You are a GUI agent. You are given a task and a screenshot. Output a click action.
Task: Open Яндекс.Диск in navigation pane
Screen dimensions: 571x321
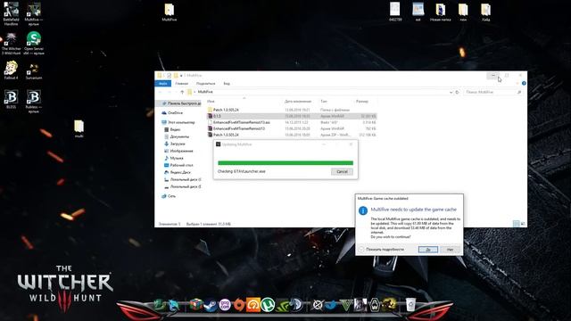[x=178, y=172]
